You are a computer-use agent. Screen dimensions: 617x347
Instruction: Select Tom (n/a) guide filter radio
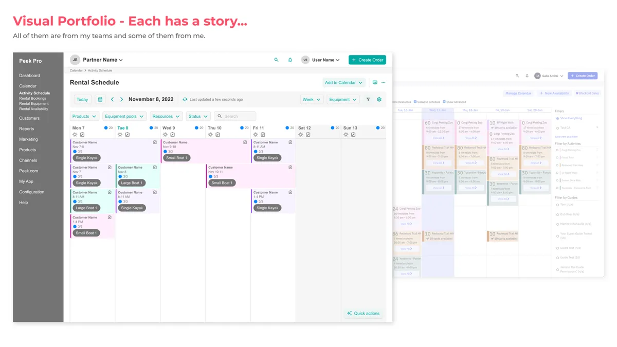557,205
